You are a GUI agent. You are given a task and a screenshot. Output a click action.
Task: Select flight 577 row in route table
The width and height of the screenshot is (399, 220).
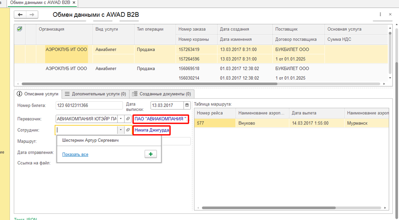click(x=215, y=123)
